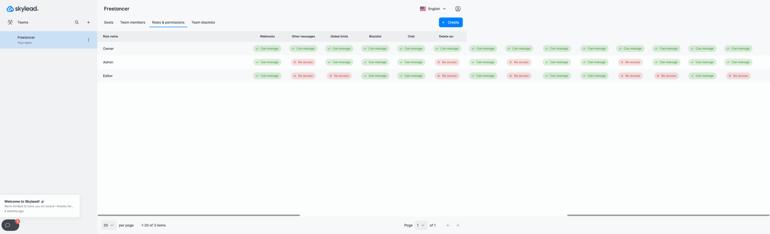The image size is (770, 234).
Task: Open the chat bubble widget
Action: [x=10, y=225]
